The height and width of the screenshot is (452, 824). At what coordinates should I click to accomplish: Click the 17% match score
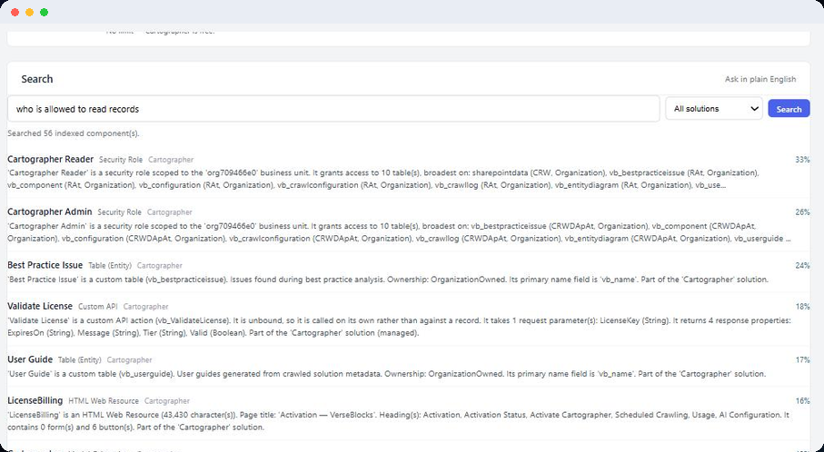[802, 360]
